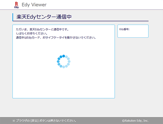Click the ©Rakuten Edy, Inc. copyright text
This screenshot has width=163, height=124.
tap(135, 121)
